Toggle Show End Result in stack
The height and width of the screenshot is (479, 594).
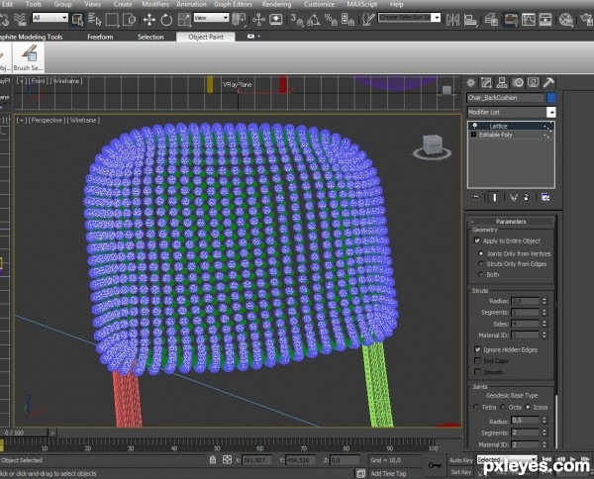coord(494,197)
